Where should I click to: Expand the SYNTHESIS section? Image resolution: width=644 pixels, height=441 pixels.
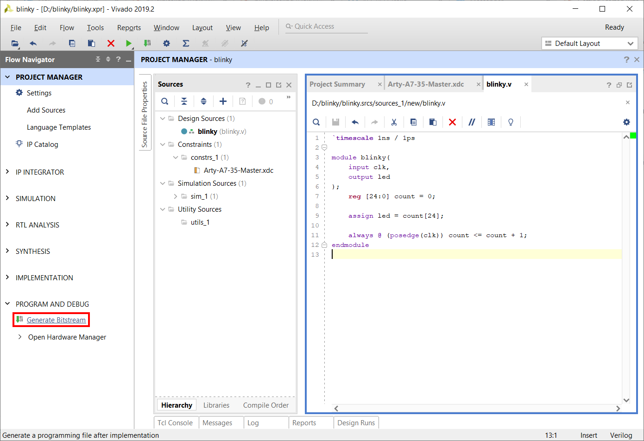(x=7, y=251)
